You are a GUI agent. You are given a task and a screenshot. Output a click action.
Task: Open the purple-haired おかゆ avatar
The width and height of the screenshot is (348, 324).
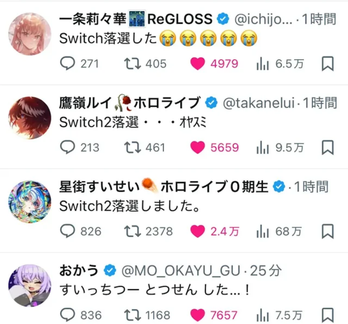click(x=30, y=285)
